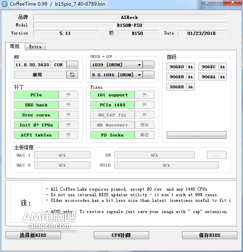
Task: Click the ME refresh arrows icon
Action: point(72,75)
